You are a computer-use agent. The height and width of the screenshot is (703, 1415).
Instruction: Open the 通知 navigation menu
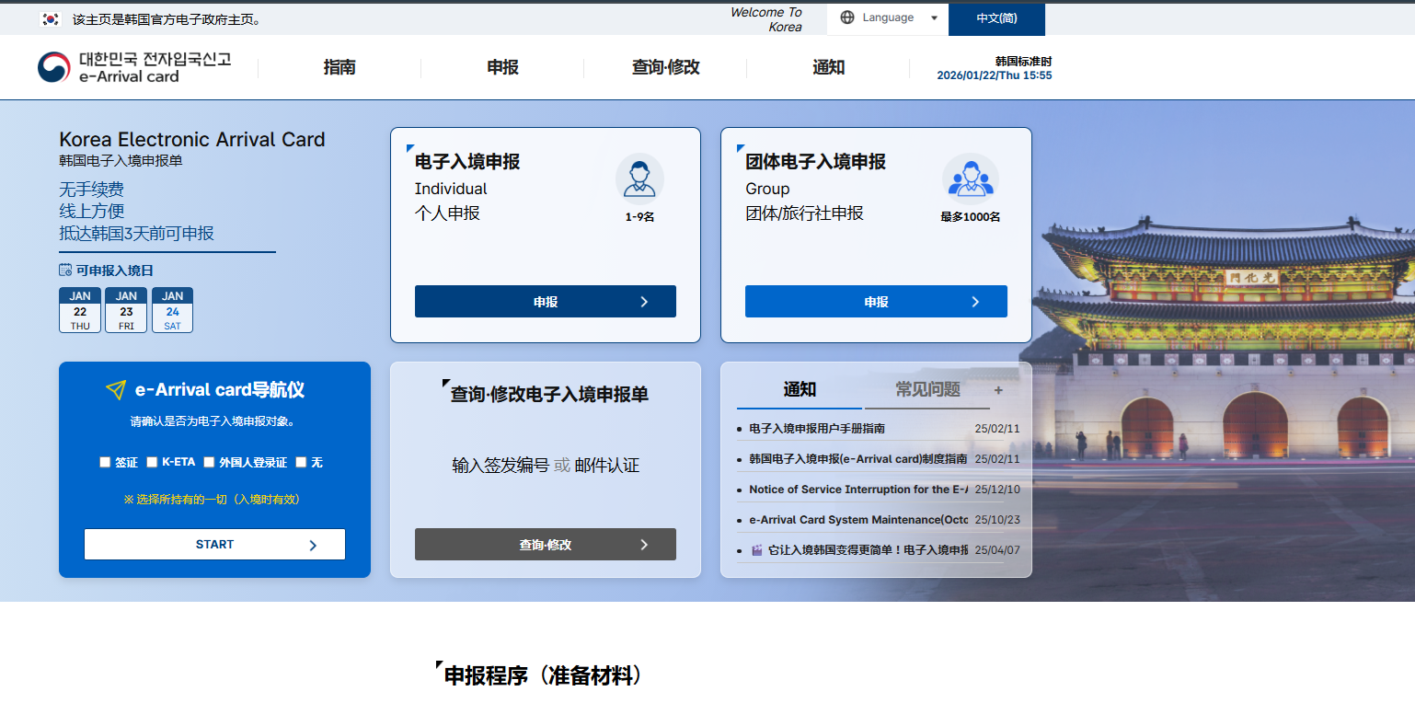click(x=827, y=67)
